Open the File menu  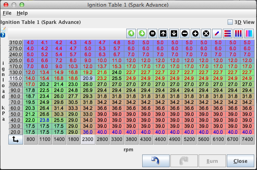[x=7, y=13]
